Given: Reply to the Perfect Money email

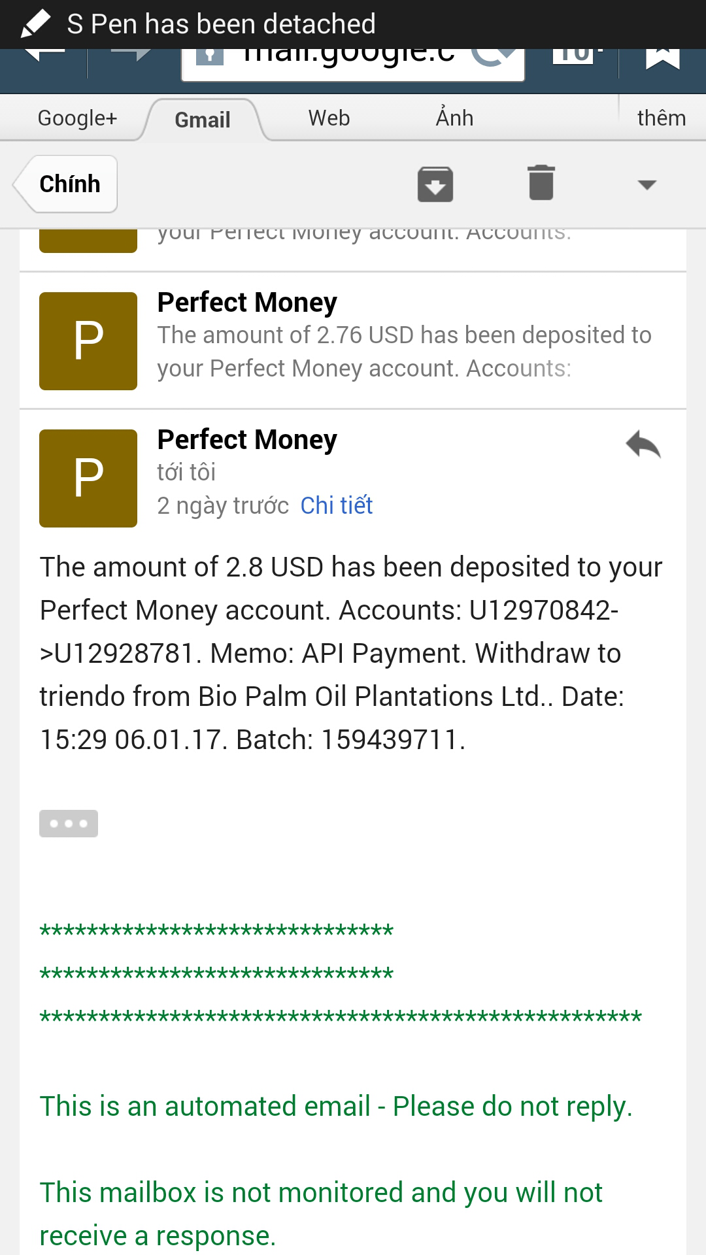Looking at the screenshot, I should pyautogui.click(x=643, y=445).
